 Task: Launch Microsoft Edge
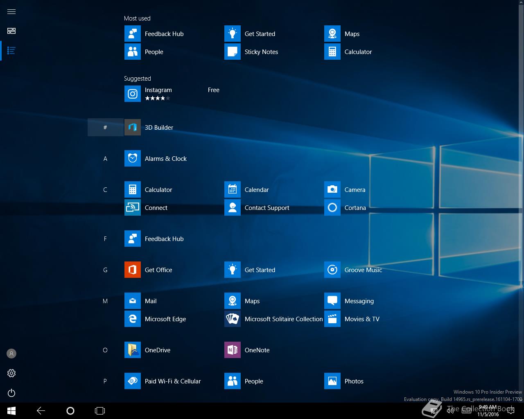point(174,319)
